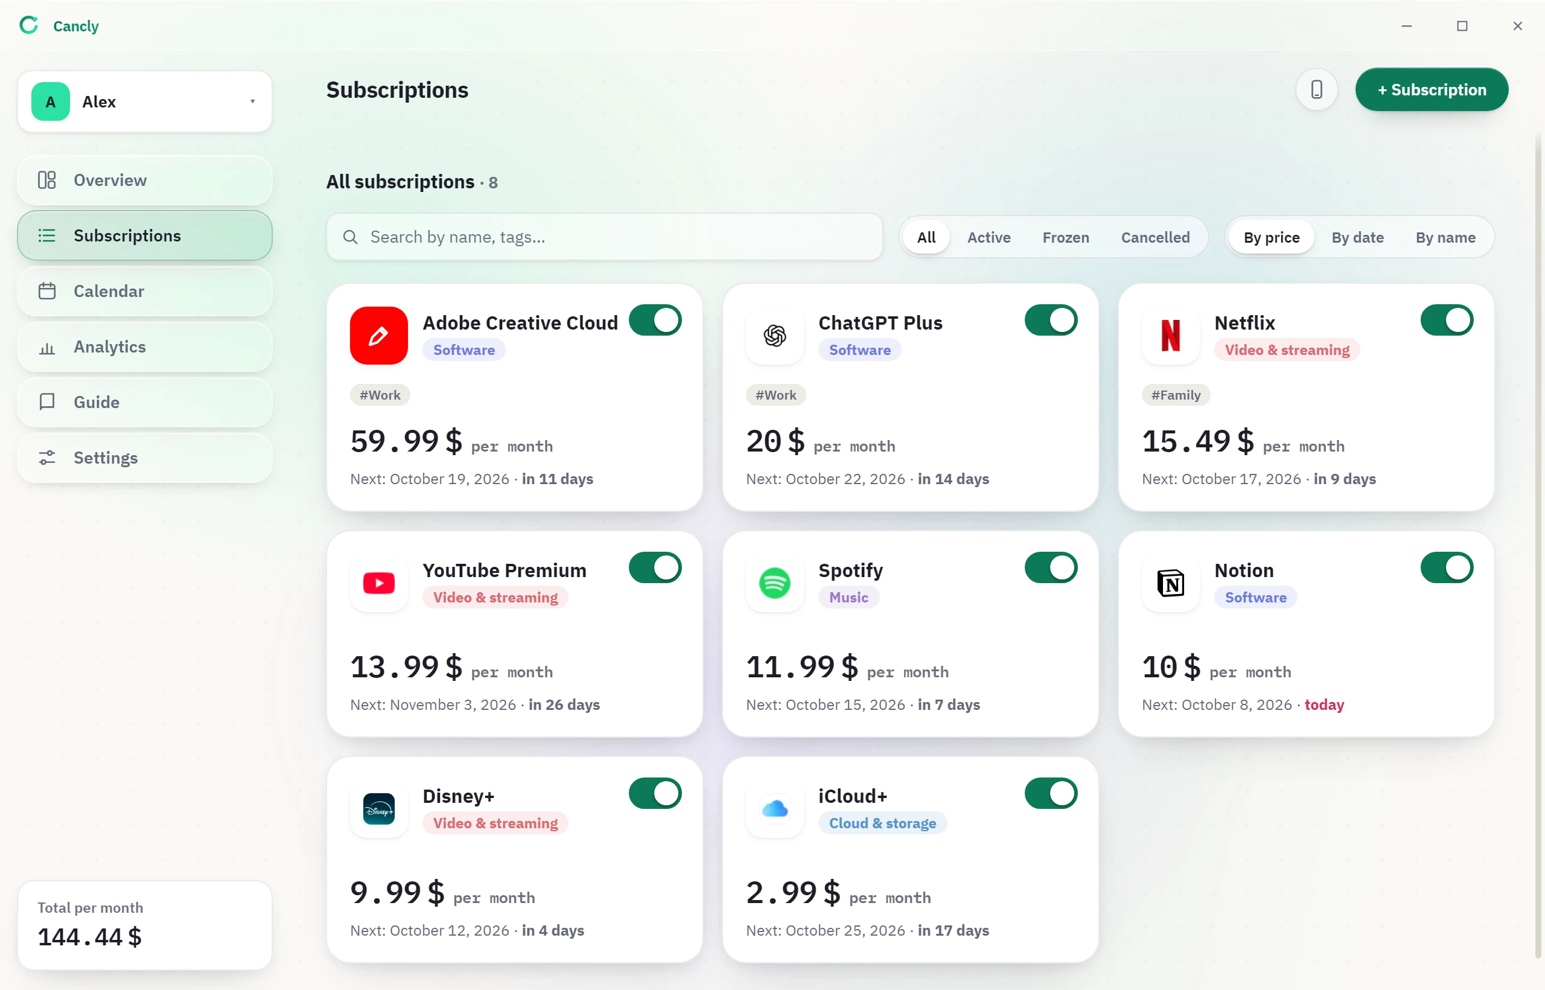
Task: Toggle off Adobe Creative Cloud subscription
Action: (655, 320)
